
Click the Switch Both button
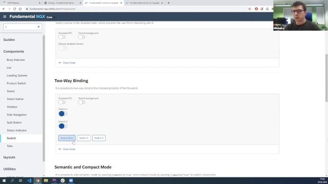tap(67, 138)
